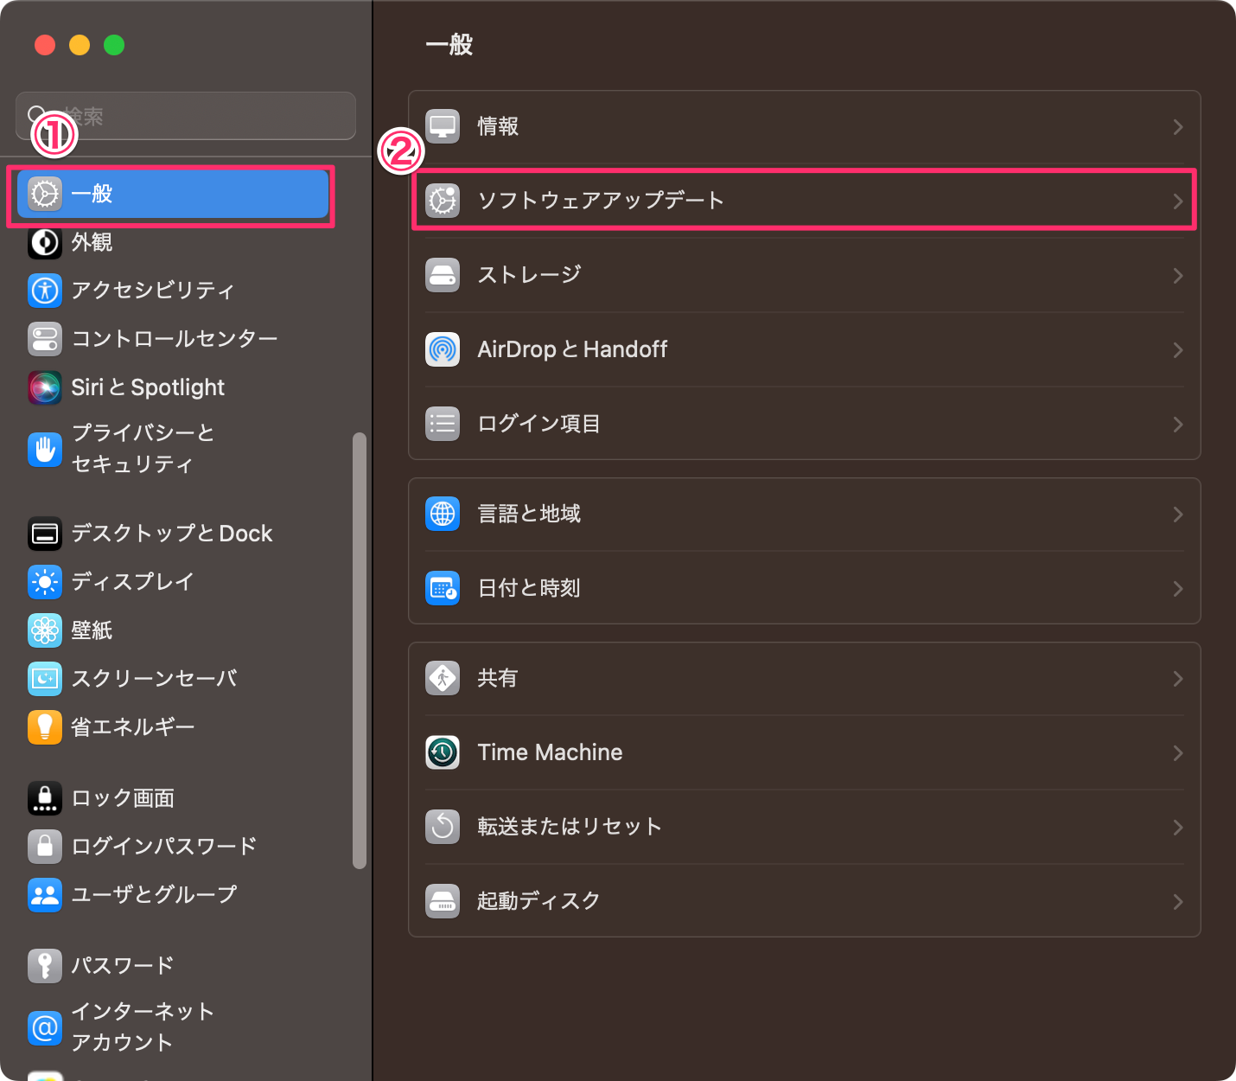Click the コントロールセンター sidebar icon
Image resolution: width=1236 pixels, height=1081 pixels.
[44, 339]
